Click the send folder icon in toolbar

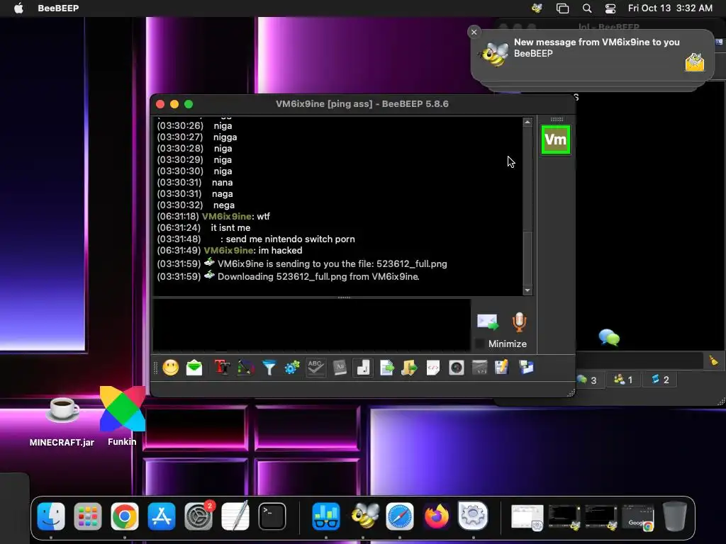pyautogui.click(x=409, y=368)
